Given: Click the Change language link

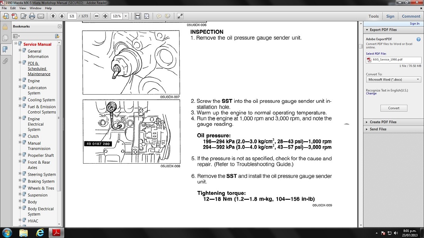Looking at the screenshot, I should [x=371, y=94].
